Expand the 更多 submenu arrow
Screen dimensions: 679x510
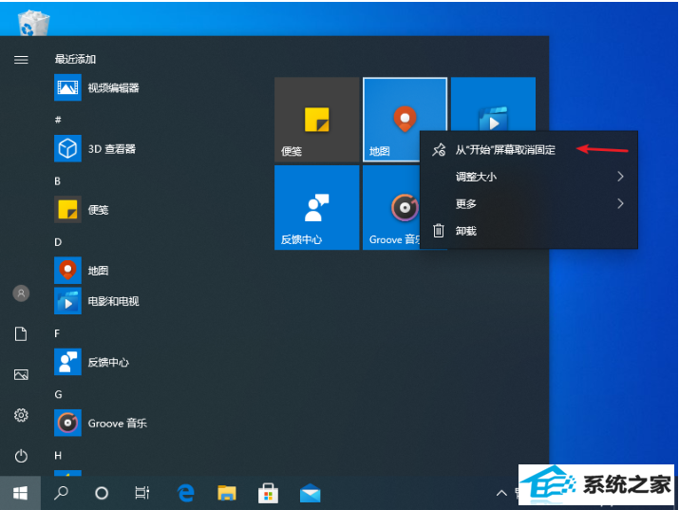(620, 203)
